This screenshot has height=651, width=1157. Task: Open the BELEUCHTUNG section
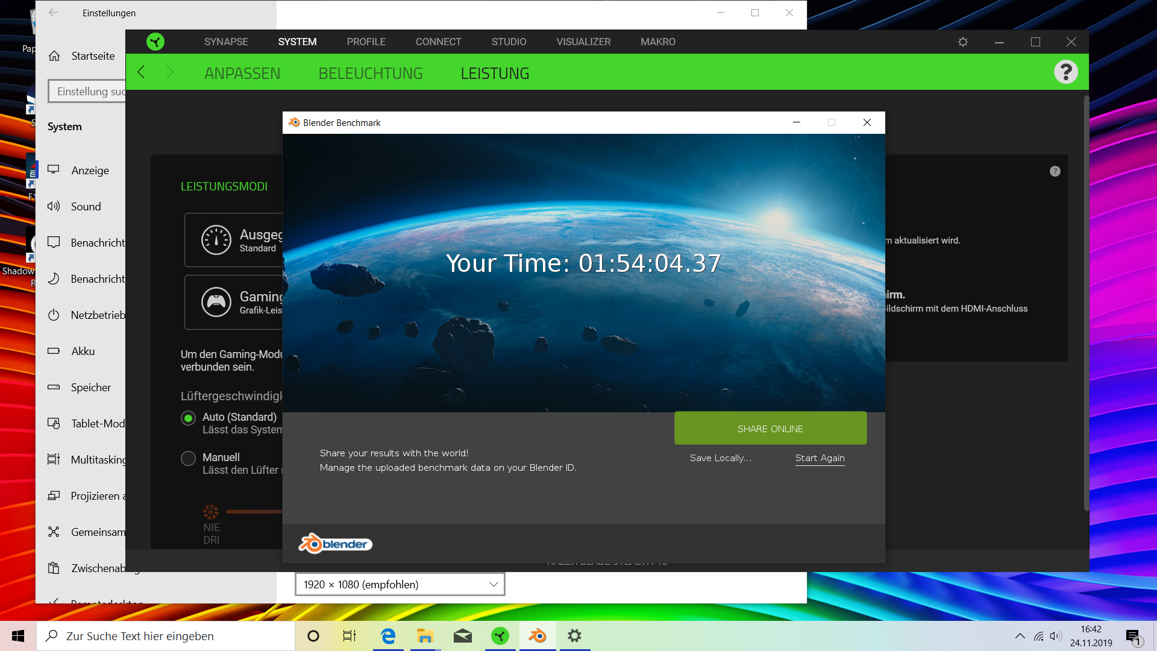pos(371,73)
